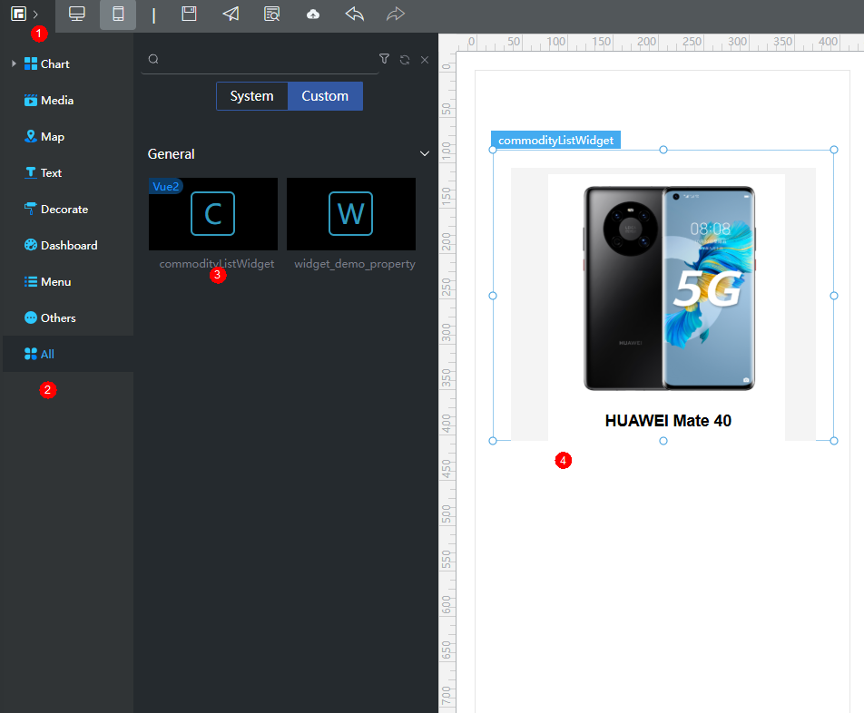Click the cloud upload icon
This screenshot has width=864, height=713.
(313, 15)
